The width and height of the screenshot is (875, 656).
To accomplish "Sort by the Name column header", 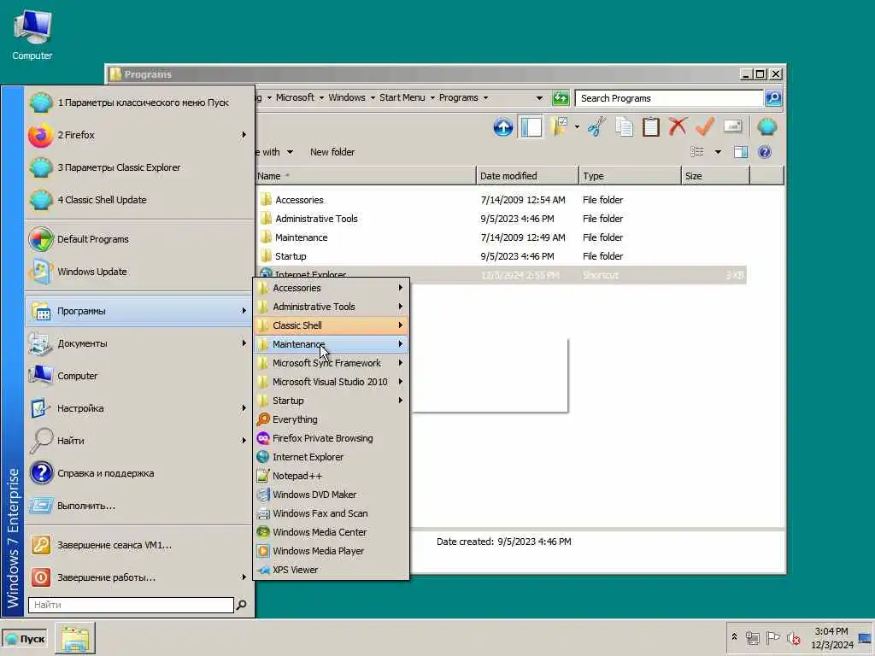I will click(x=365, y=176).
